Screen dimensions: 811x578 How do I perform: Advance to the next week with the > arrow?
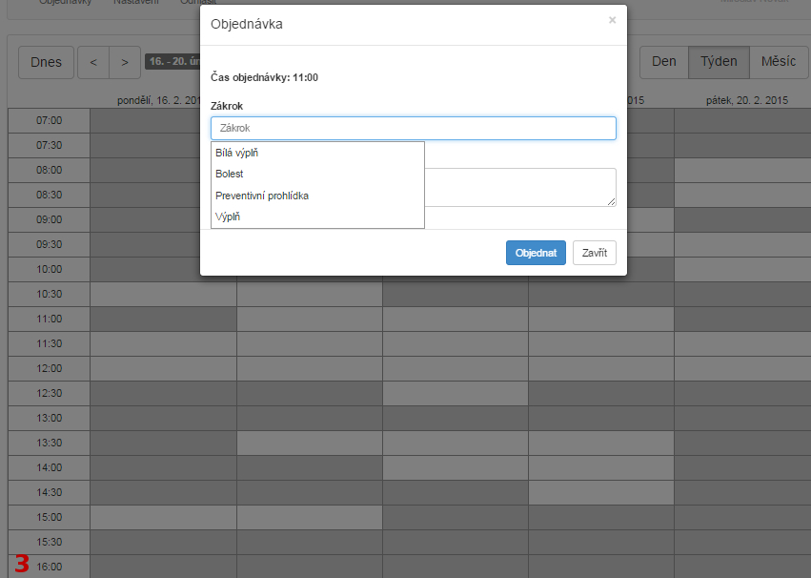pos(125,62)
